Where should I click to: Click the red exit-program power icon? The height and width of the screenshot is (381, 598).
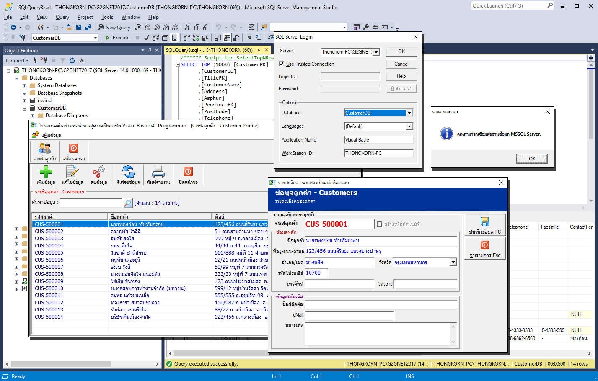[x=74, y=148]
